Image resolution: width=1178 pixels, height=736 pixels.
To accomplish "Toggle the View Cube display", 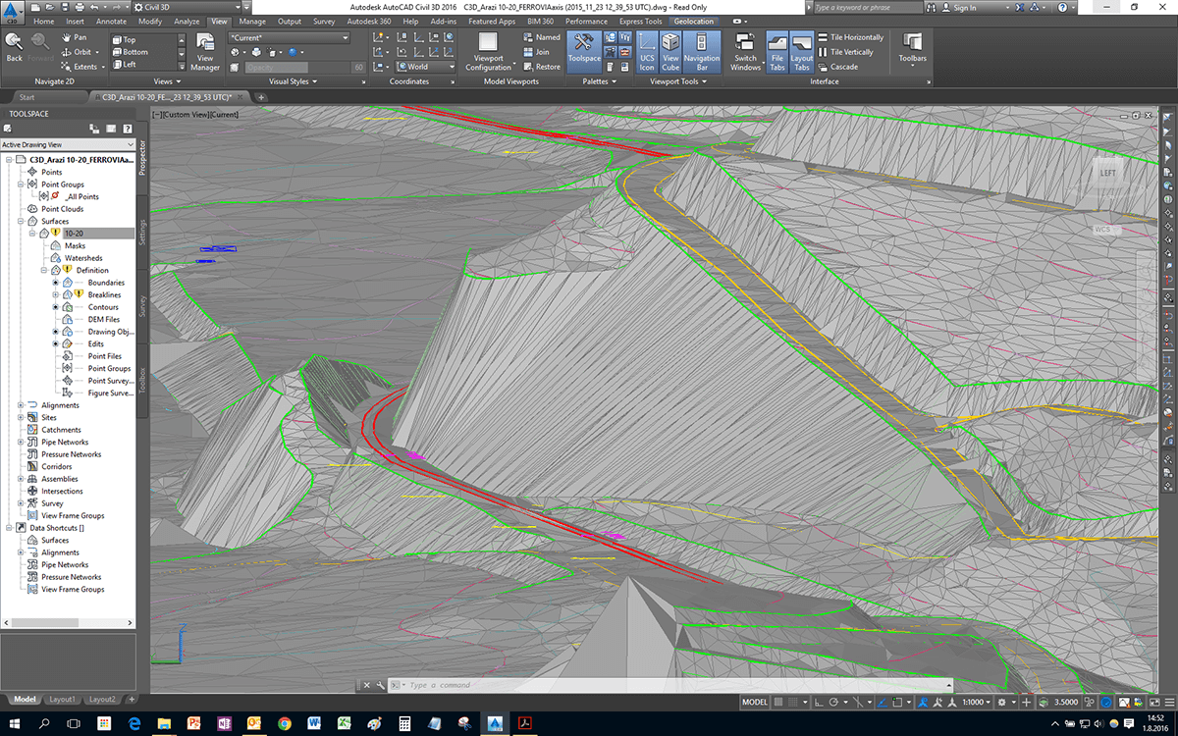I will (670, 50).
